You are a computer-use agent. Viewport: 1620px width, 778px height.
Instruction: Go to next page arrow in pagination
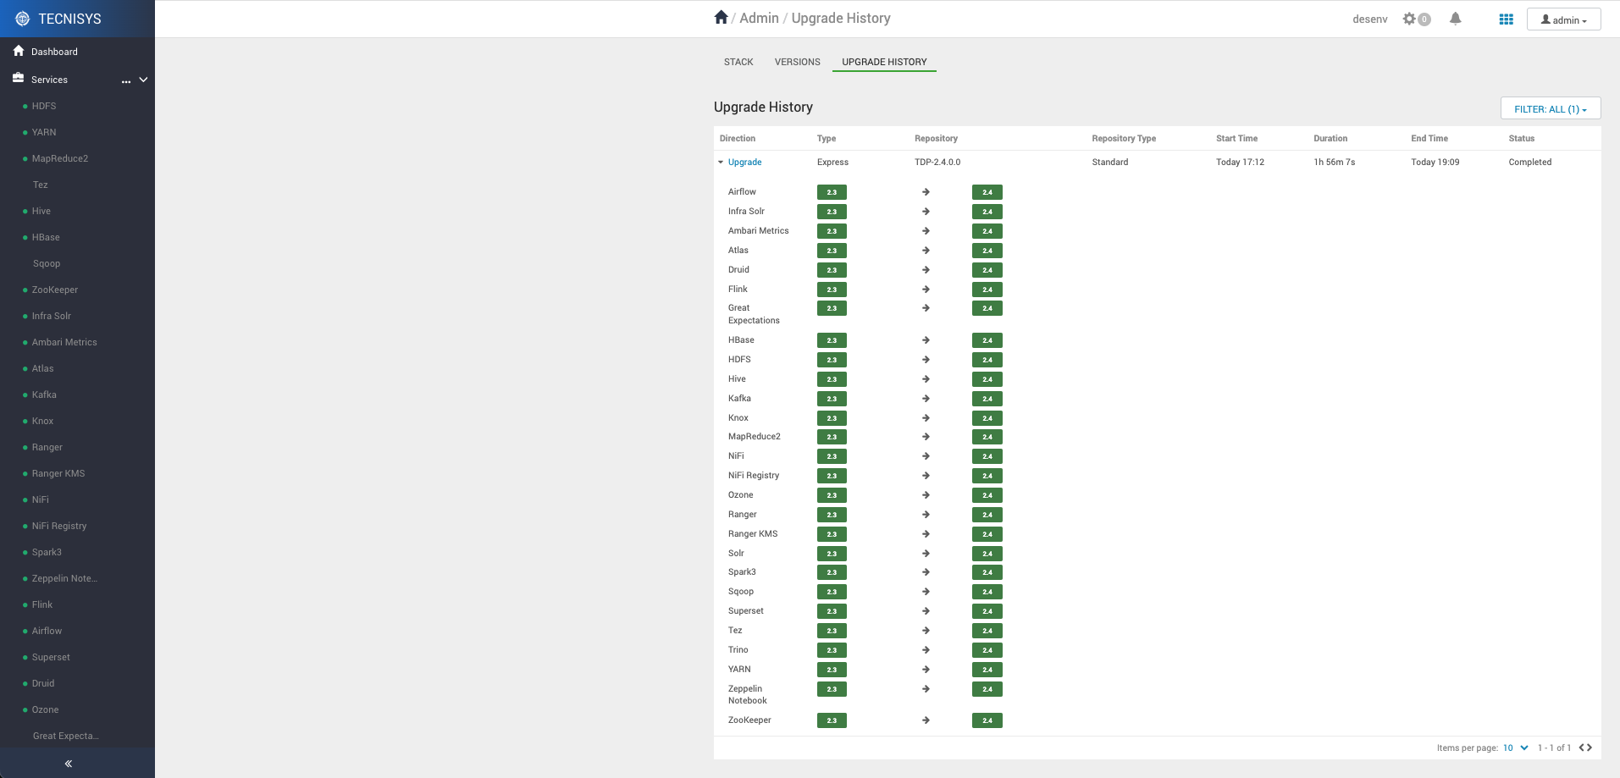point(1590,748)
